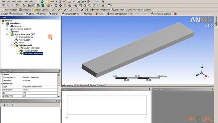The height and width of the screenshot is (123, 218).
Task: Expand the Coordinate Systems tree node
Action: [7, 29]
